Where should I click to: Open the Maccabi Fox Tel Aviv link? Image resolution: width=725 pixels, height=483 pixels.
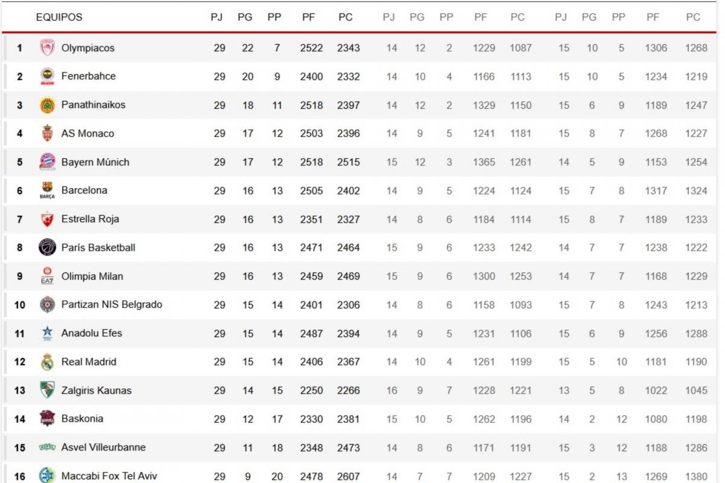[109, 476]
